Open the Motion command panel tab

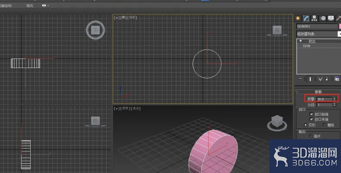coord(323,18)
